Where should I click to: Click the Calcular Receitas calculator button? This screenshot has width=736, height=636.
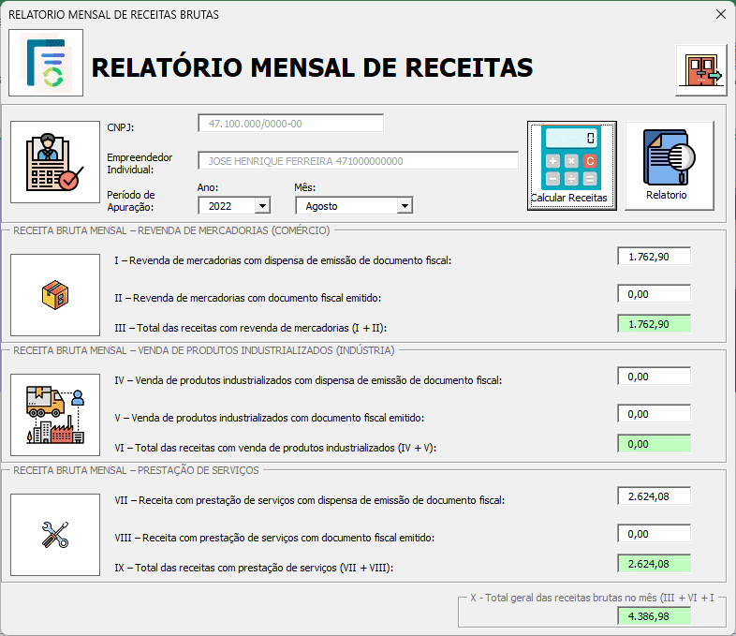click(571, 166)
